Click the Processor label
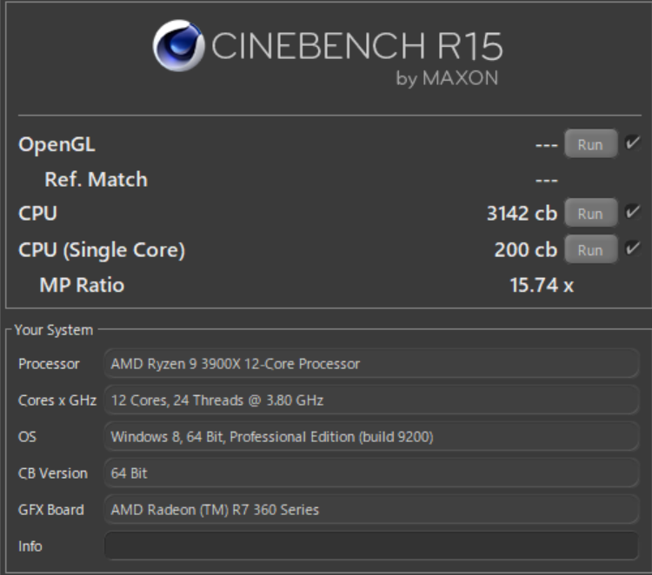652x575 pixels. [x=49, y=364]
